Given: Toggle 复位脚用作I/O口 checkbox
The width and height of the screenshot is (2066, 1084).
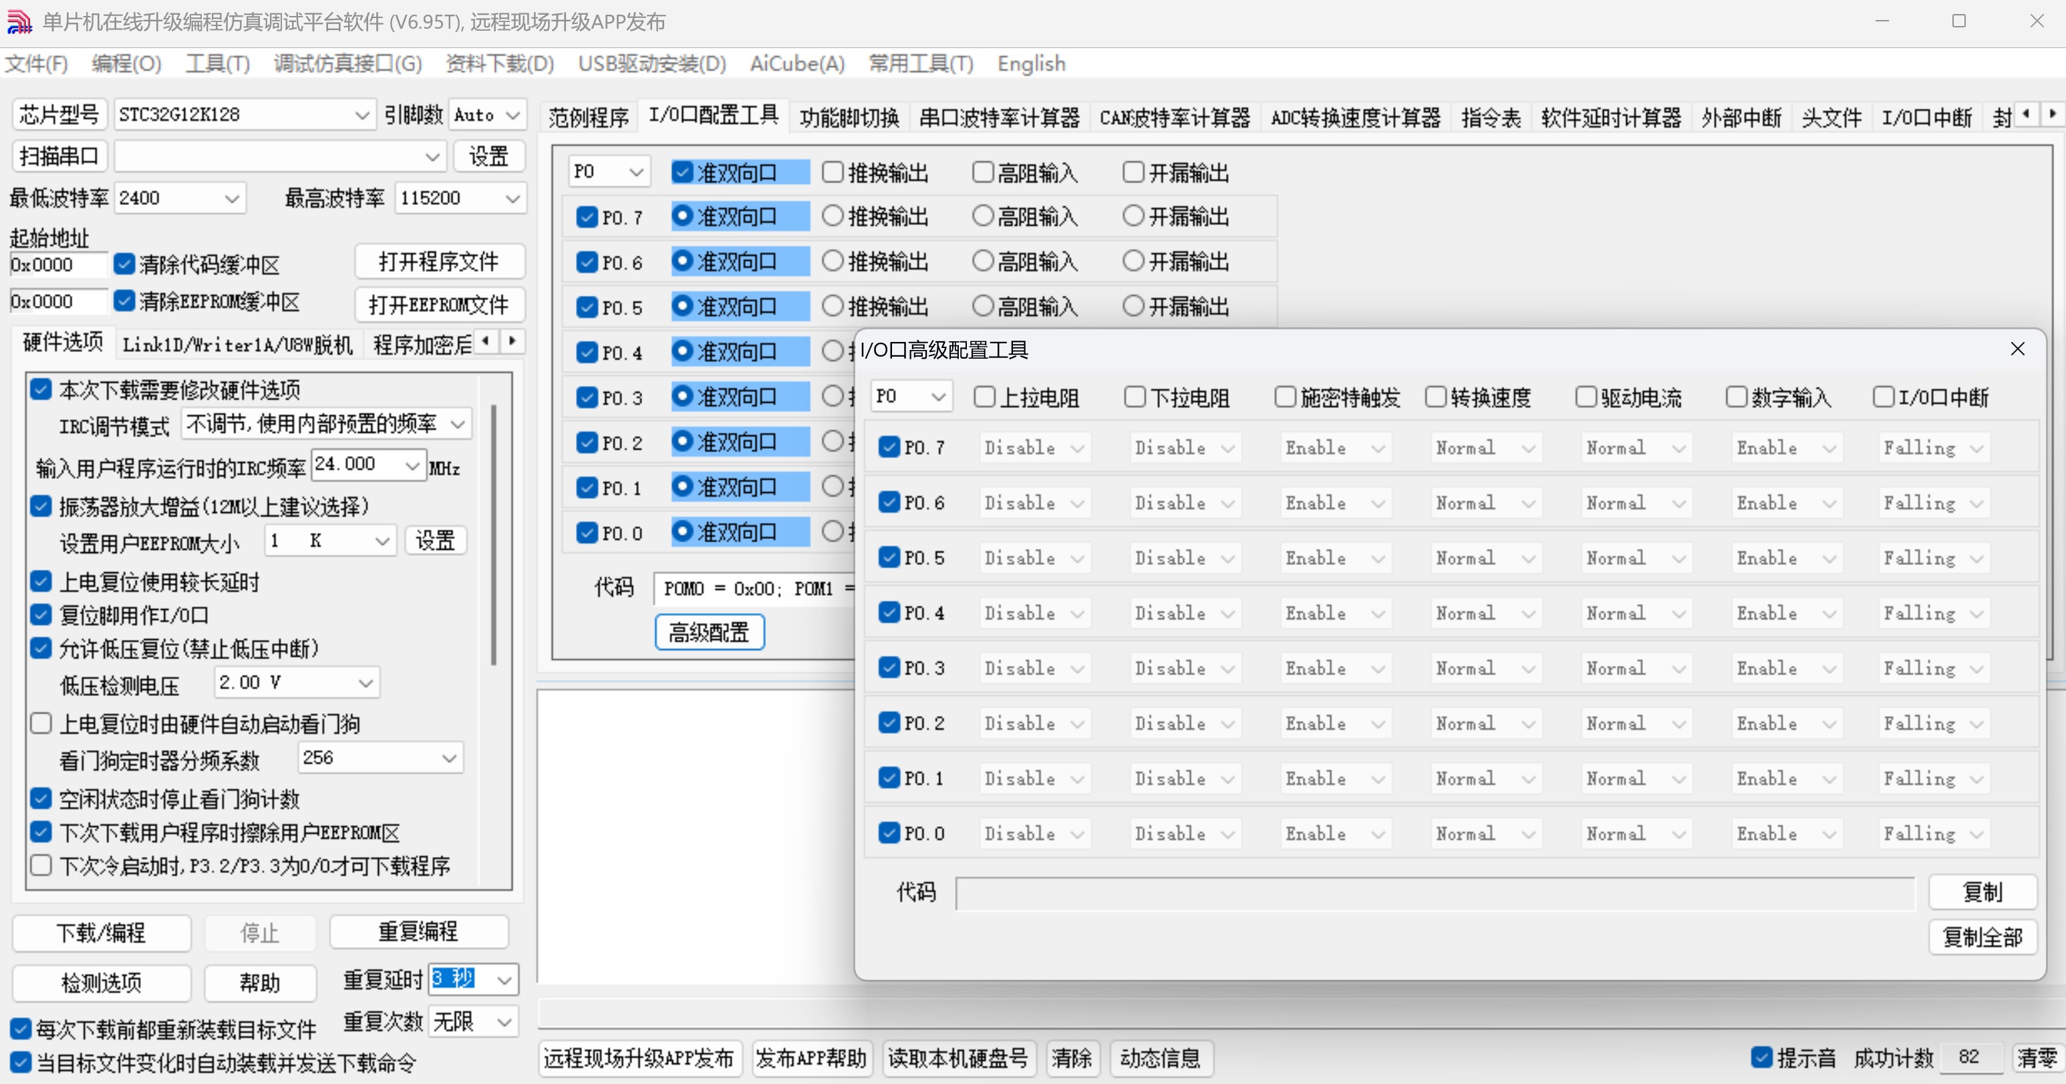Looking at the screenshot, I should 41,615.
